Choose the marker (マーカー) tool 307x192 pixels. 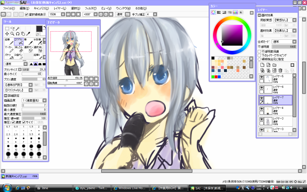[9, 49]
